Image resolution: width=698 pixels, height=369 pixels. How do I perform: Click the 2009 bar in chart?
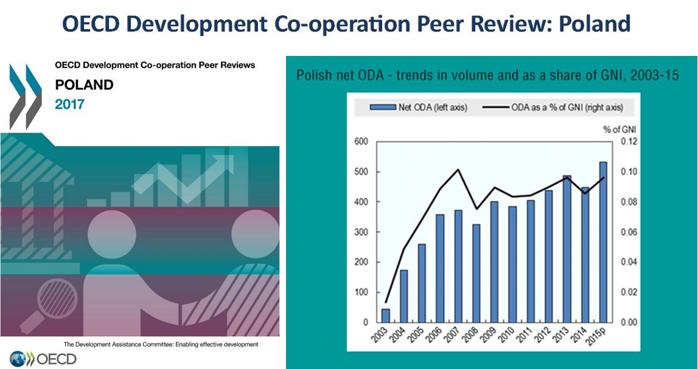click(x=494, y=262)
